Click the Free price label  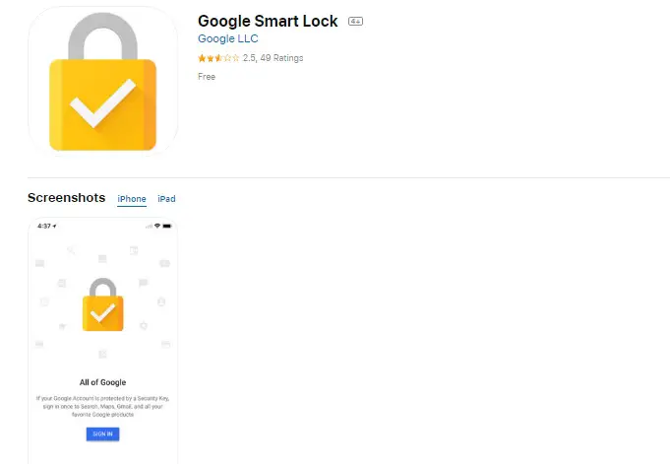[206, 77]
